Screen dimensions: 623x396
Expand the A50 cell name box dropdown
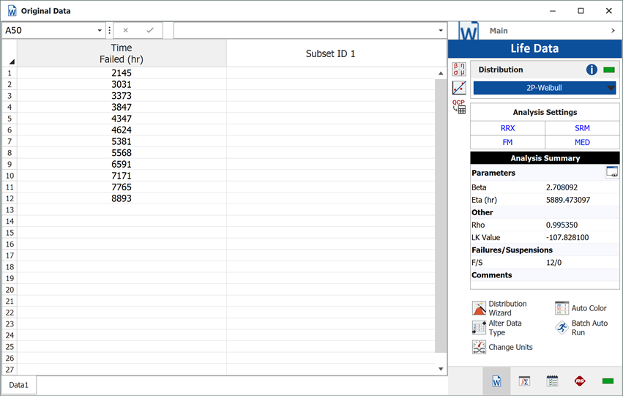[x=100, y=31]
